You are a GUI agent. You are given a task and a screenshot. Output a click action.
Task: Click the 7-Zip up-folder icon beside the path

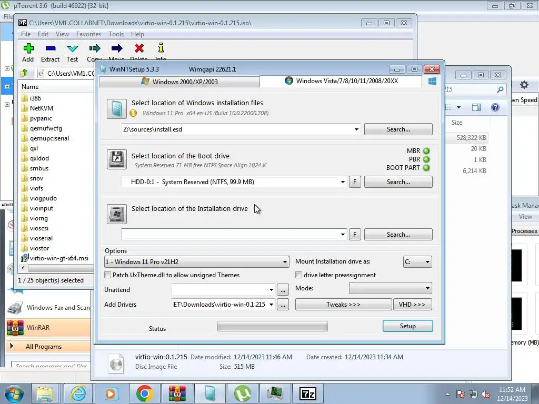[24, 73]
